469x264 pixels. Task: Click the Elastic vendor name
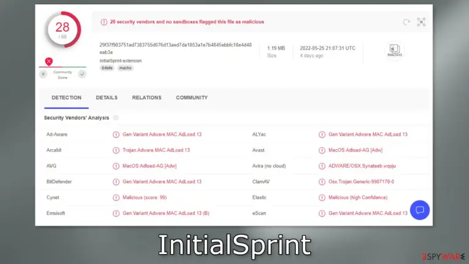coord(260,197)
